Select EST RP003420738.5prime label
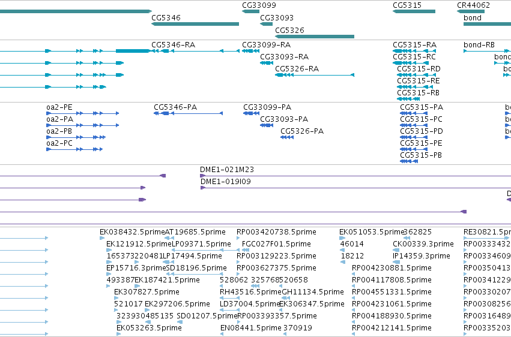511x337 pixels. point(276,232)
